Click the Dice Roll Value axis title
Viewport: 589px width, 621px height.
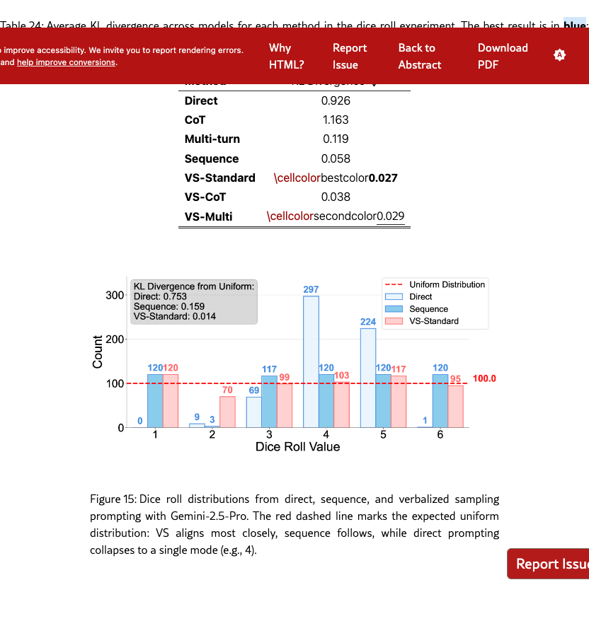point(297,447)
